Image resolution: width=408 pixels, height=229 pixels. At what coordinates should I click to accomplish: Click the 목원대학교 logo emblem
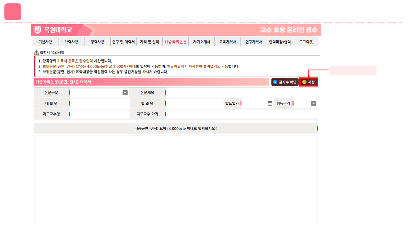(38, 30)
